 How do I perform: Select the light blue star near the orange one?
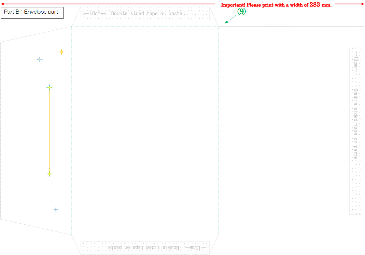pyautogui.click(x=40, y=59)
